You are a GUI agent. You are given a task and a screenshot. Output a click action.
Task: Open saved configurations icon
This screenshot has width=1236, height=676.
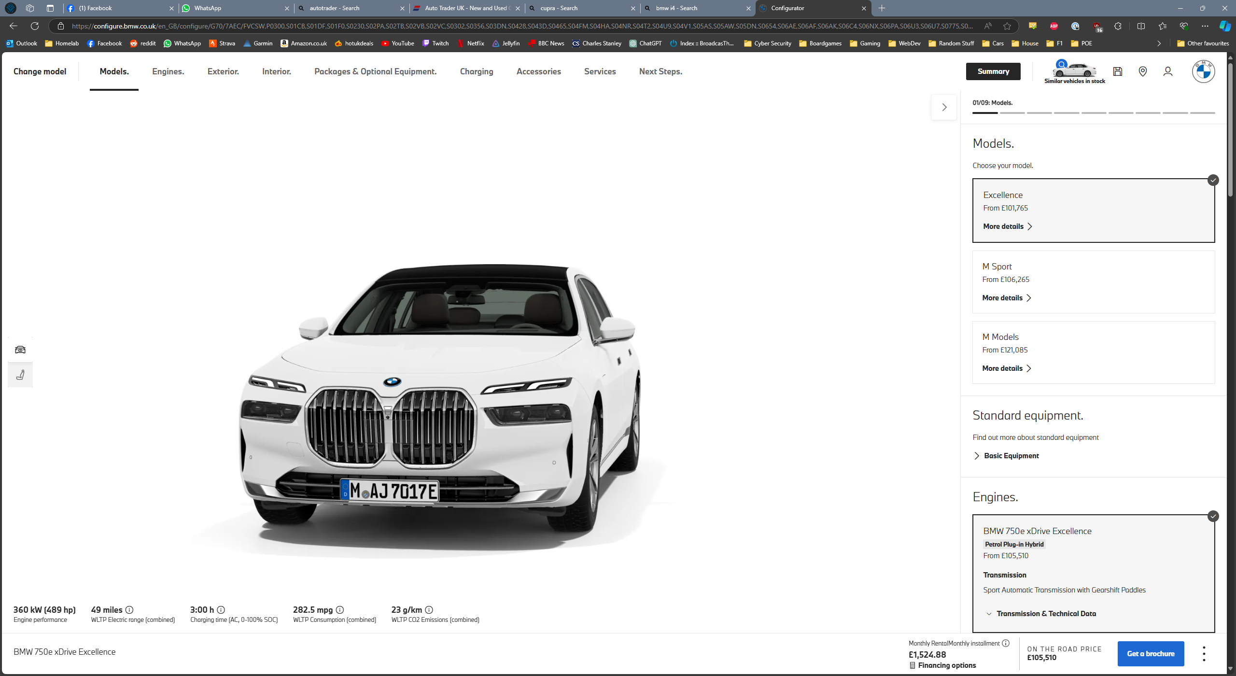coord(1117,71)
